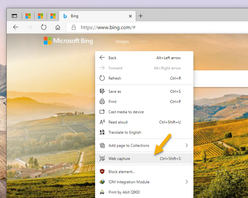This screenshot has width=248, height=198.
Task: Close the Bing tab
Action: click(x=130, y=16)
